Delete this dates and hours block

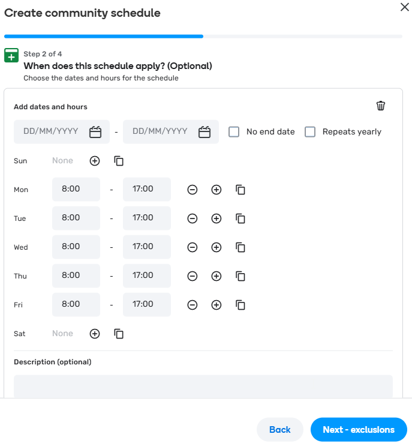(381, 106)
